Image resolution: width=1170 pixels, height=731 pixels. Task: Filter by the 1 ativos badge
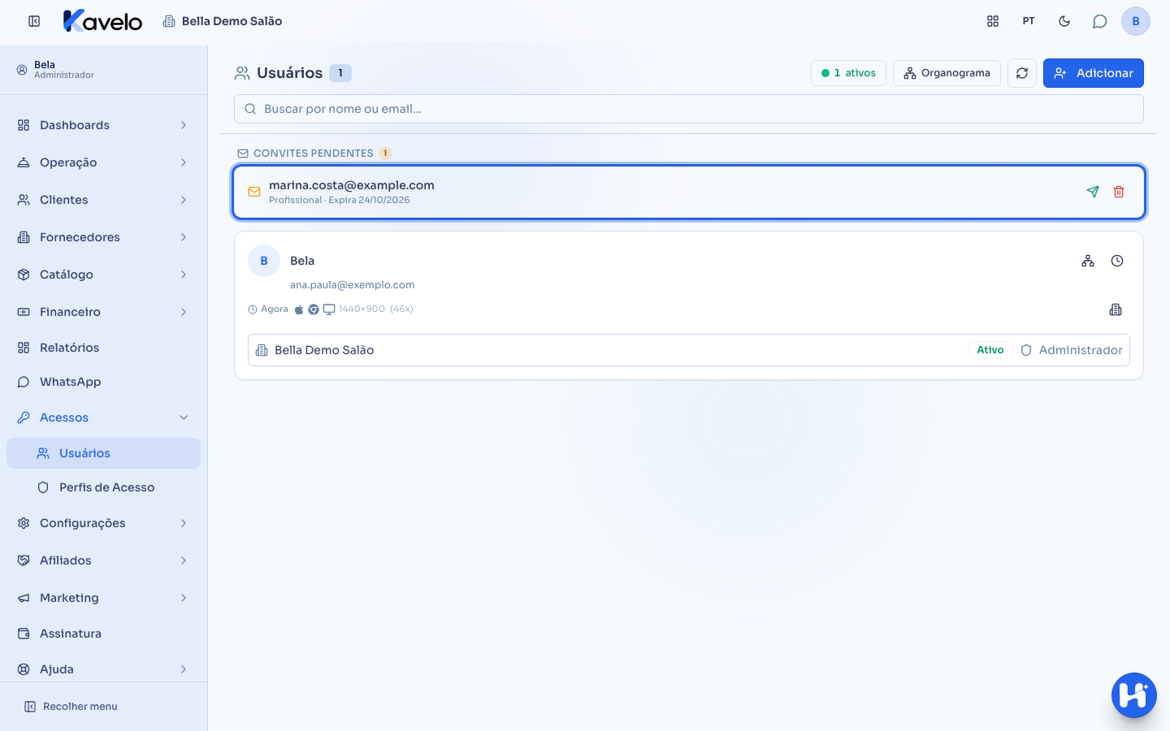click(848, 73)
